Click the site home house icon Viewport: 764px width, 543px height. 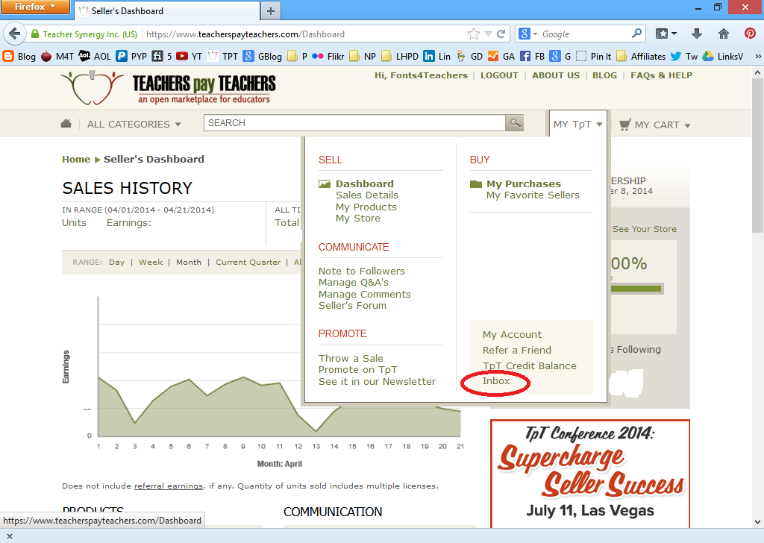tap(66, 123)
